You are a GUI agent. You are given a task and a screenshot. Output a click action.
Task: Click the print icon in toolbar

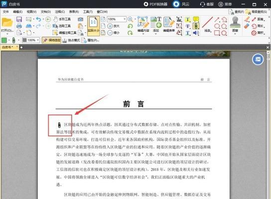click(19, 26)
